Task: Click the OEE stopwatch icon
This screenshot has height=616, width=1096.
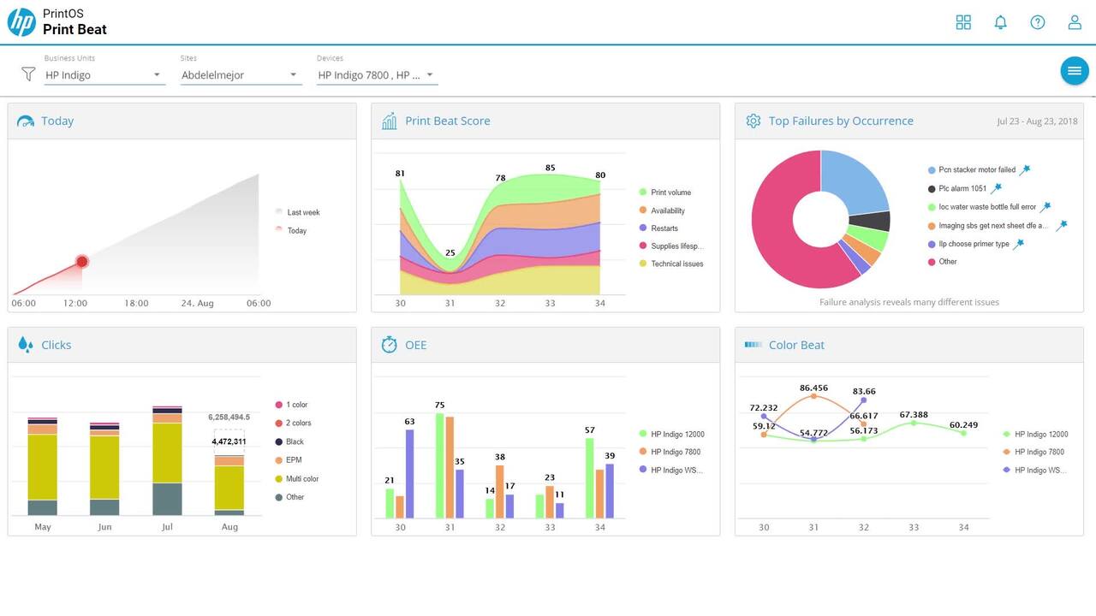Action: pos(390,345)
